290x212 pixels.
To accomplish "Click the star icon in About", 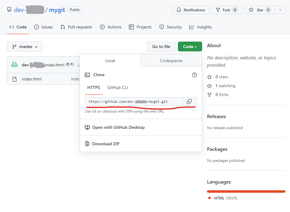I will (x=209, y=77).
